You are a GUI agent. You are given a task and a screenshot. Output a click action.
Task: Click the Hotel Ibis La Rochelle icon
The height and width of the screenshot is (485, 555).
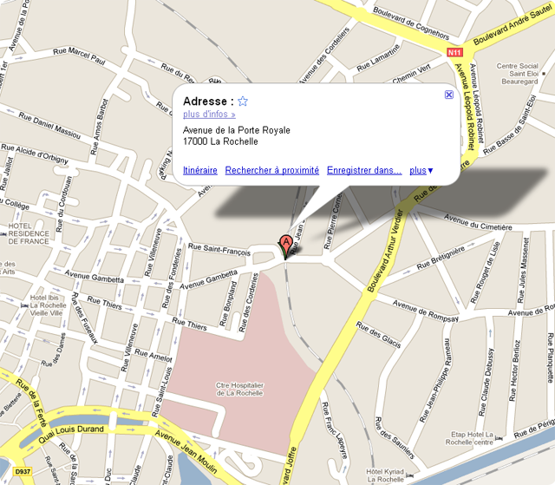tap(24, 305)
